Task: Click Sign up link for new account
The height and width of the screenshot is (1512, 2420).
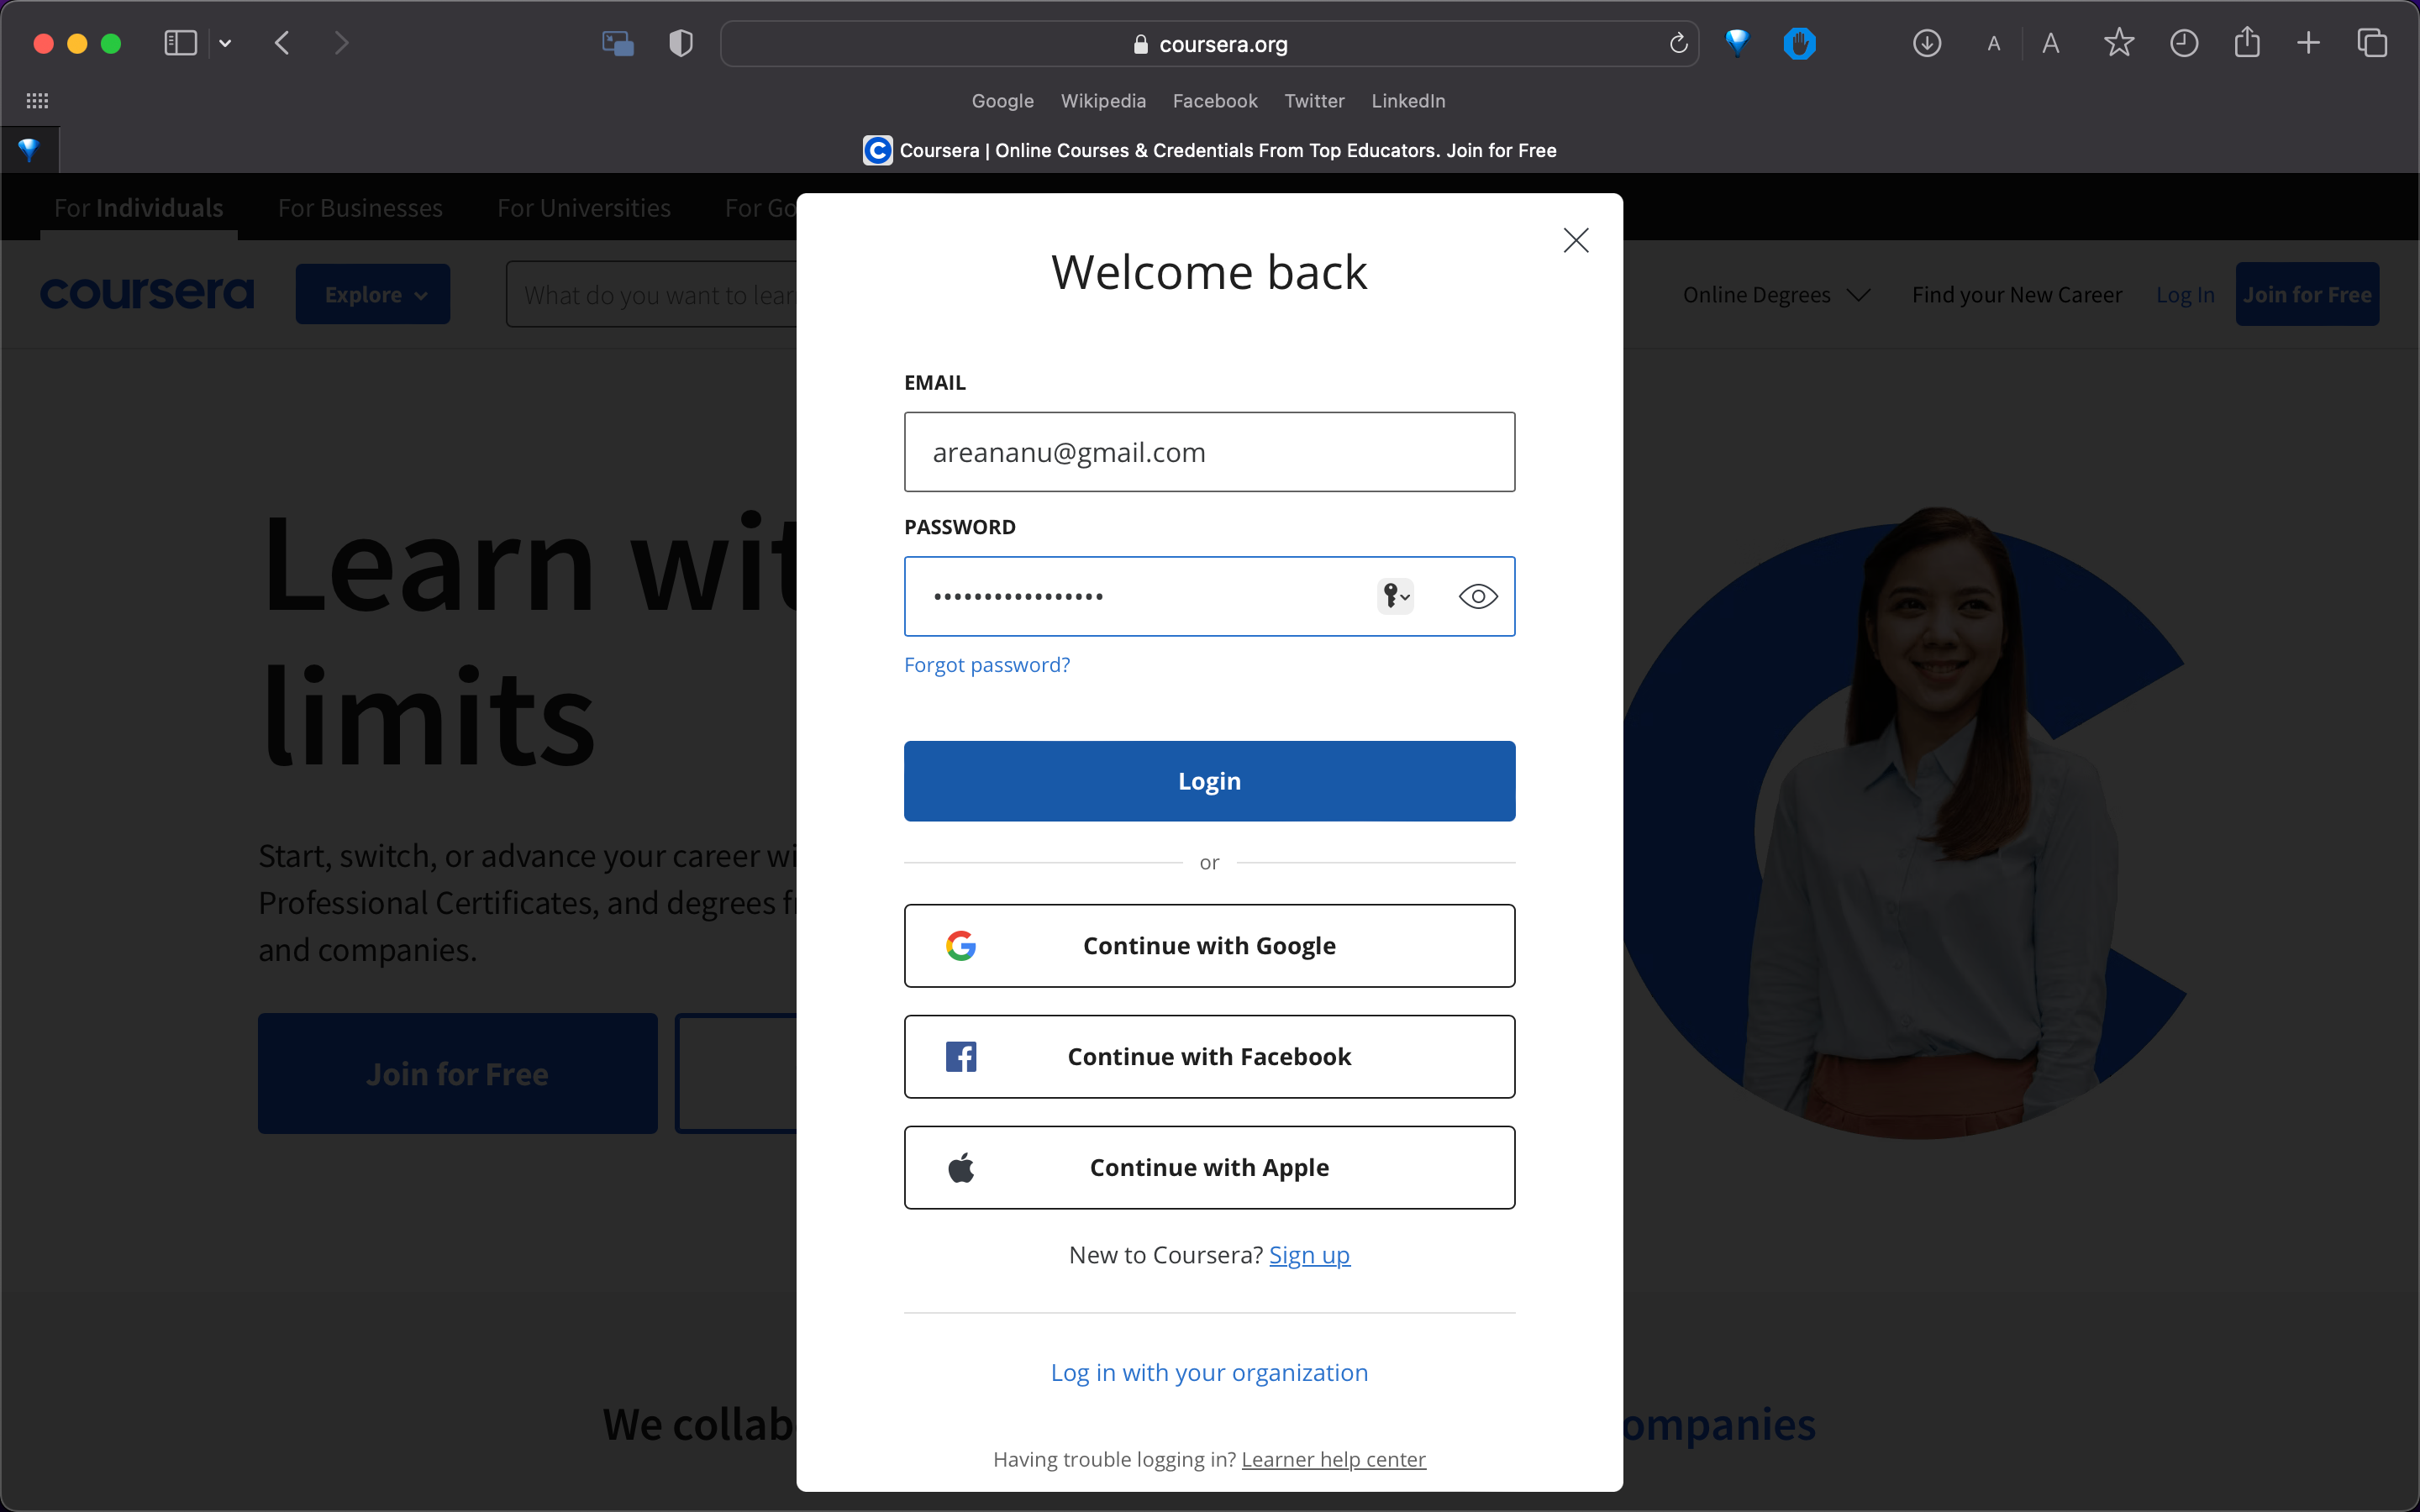Action: pyautogui.click(x=1308, y=1254)
